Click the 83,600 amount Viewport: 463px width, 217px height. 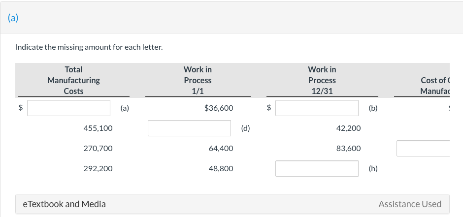pos(348,149)
